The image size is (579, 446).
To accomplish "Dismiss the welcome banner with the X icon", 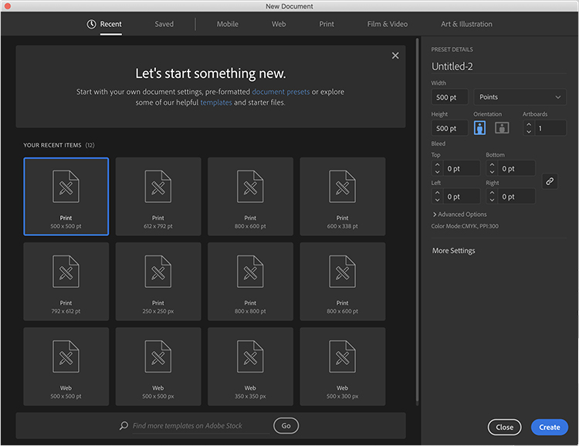I will (x=395, y=56).
